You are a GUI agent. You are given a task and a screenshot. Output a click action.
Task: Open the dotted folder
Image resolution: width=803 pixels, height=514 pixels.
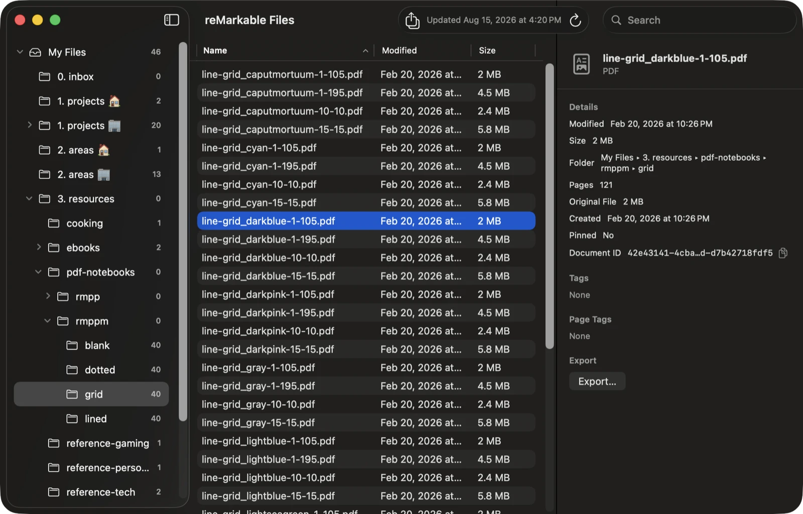pyautogui.click(x=91, y=370)
